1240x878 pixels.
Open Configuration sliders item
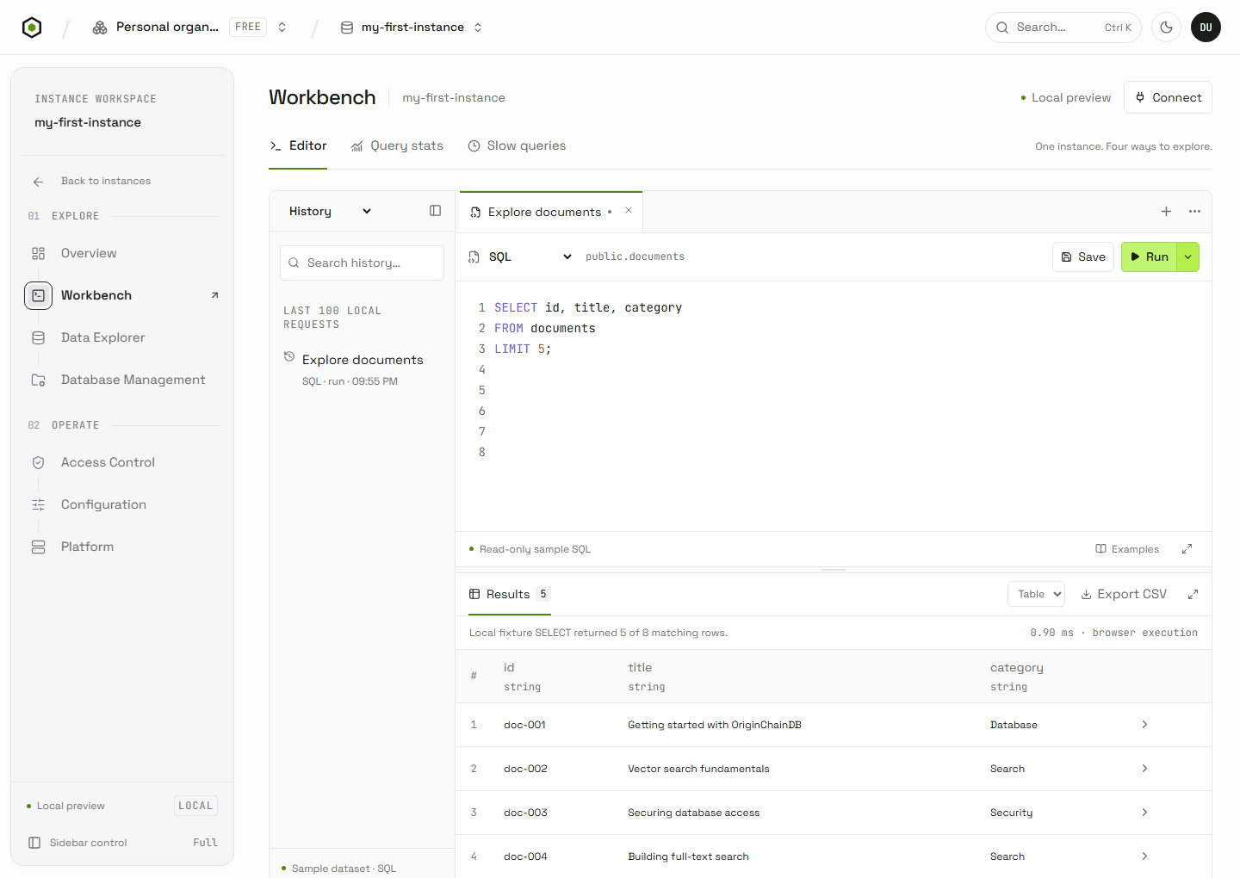pyautogui.click(x=103, y=504)
